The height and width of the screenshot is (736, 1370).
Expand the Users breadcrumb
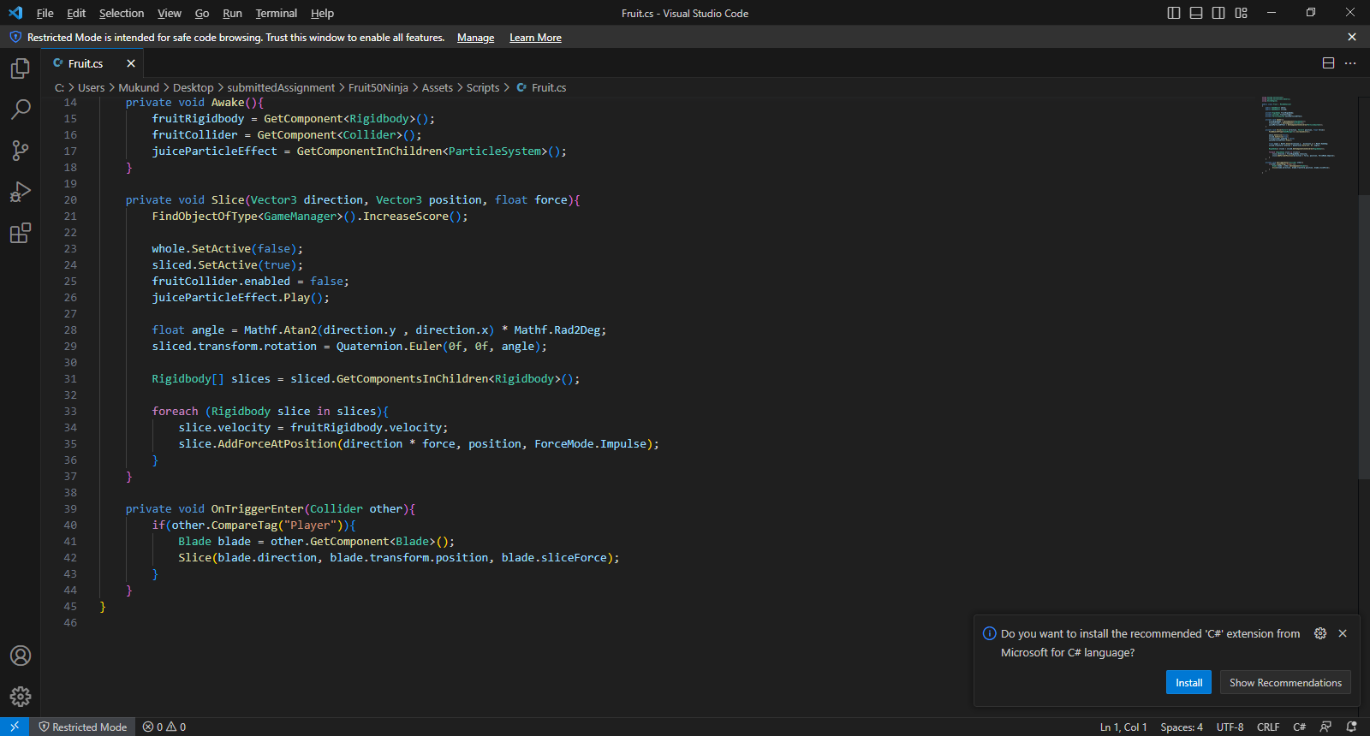(91, 87)
